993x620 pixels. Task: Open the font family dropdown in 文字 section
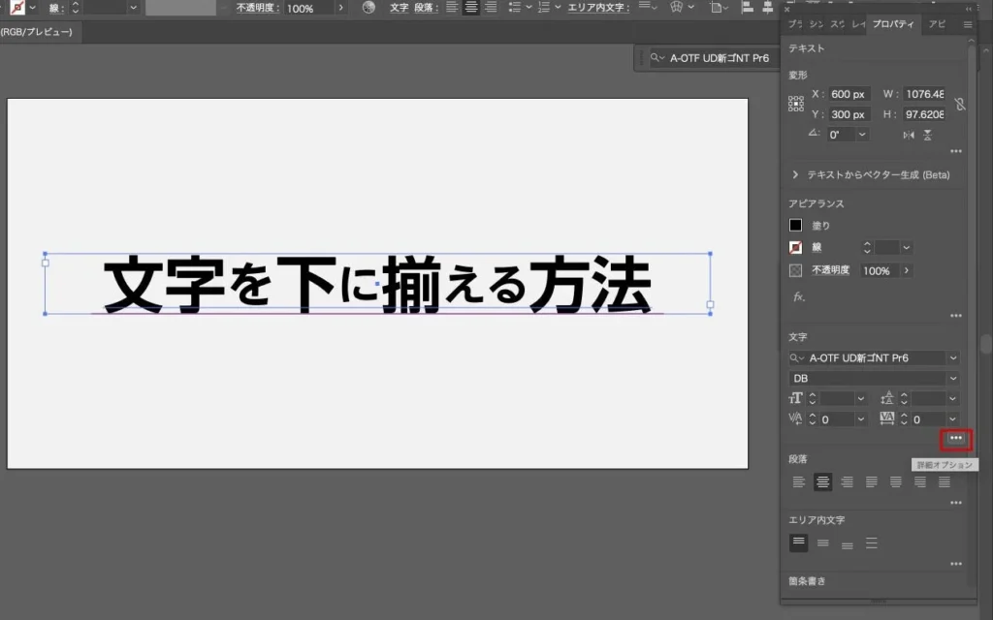pos(953,358)
